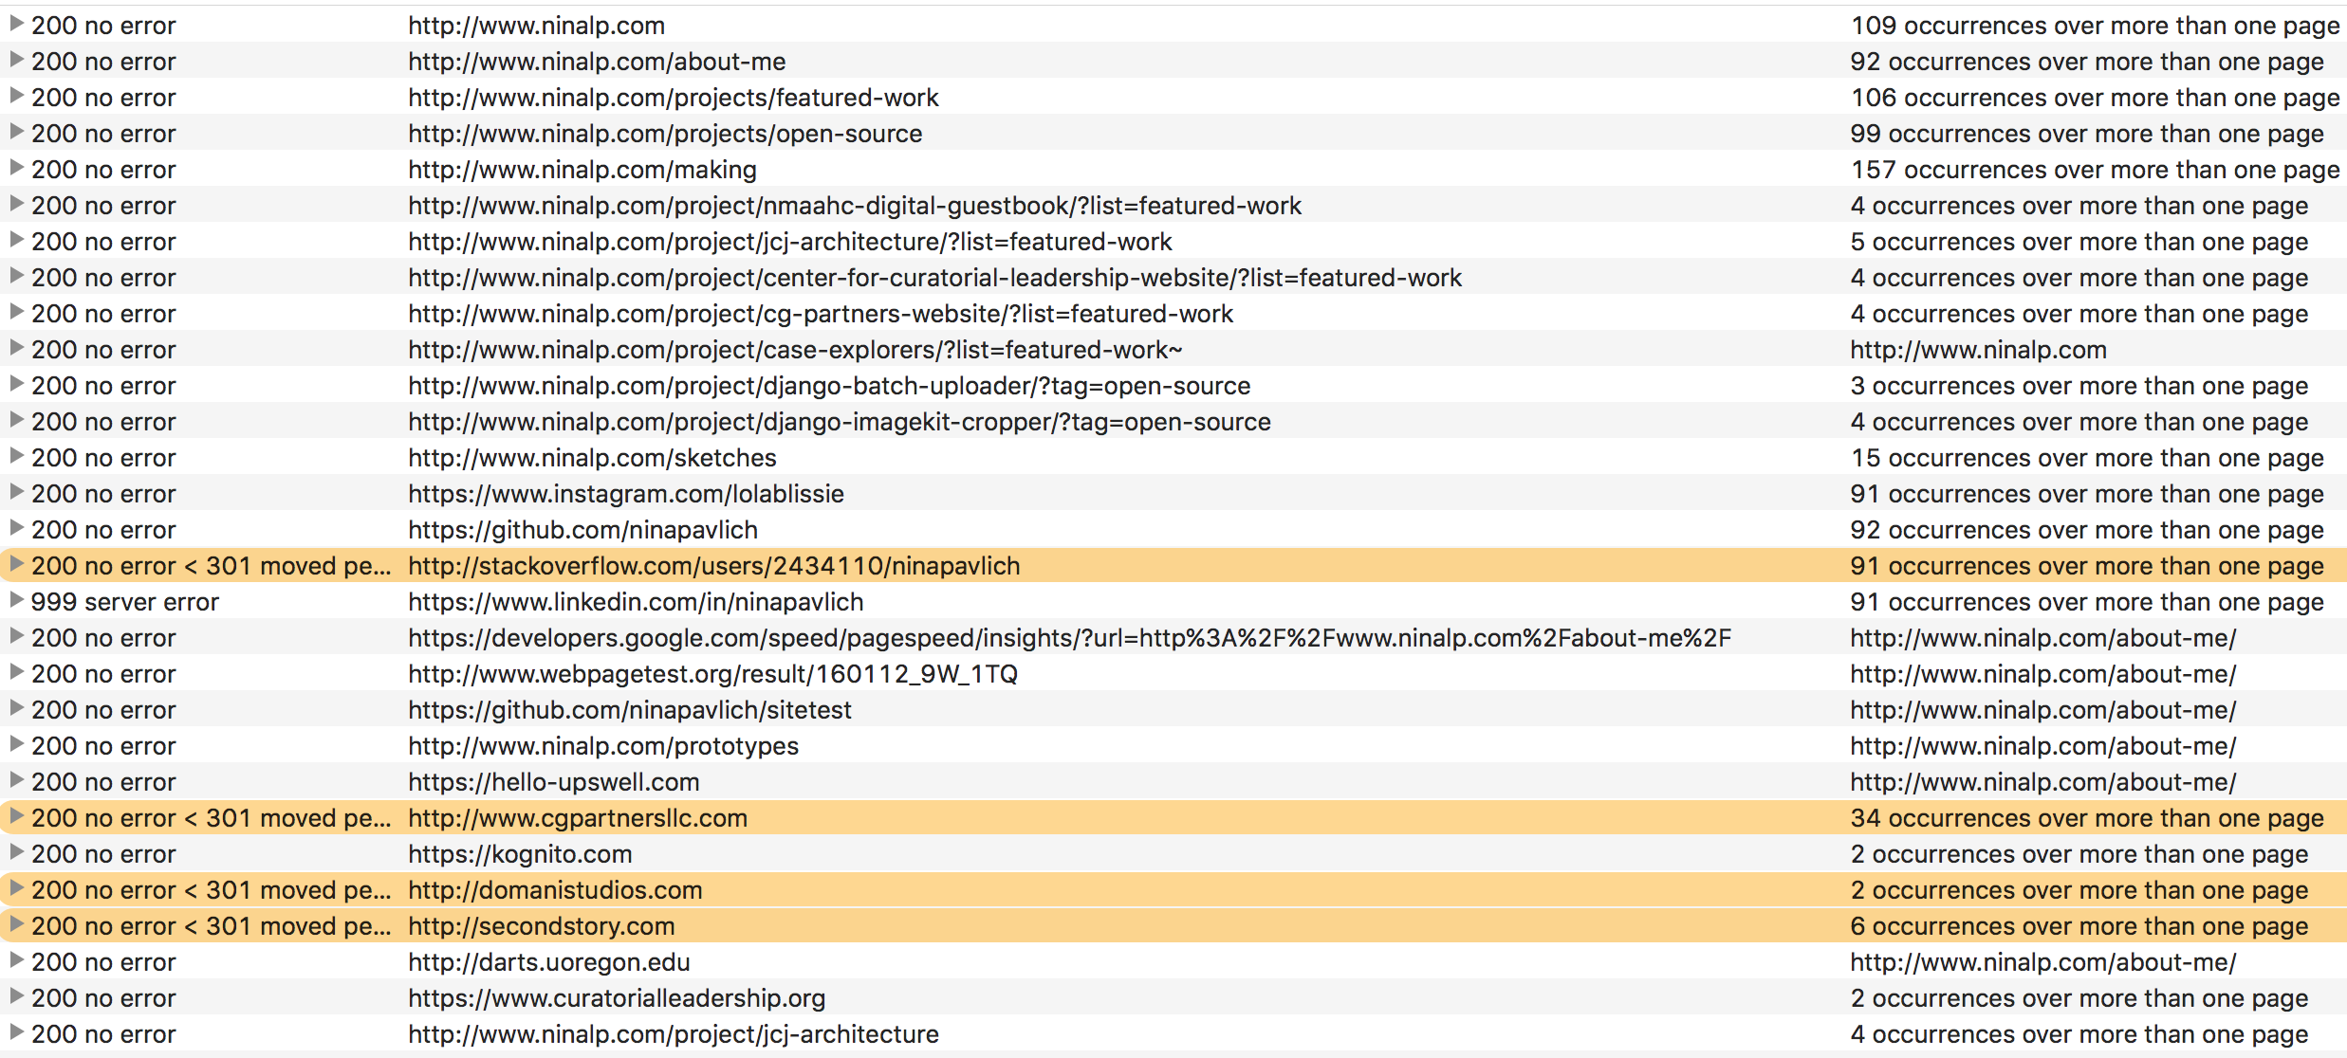
Task: Click '109 occurrences over more than one page'
Action: coord(2096,26)
